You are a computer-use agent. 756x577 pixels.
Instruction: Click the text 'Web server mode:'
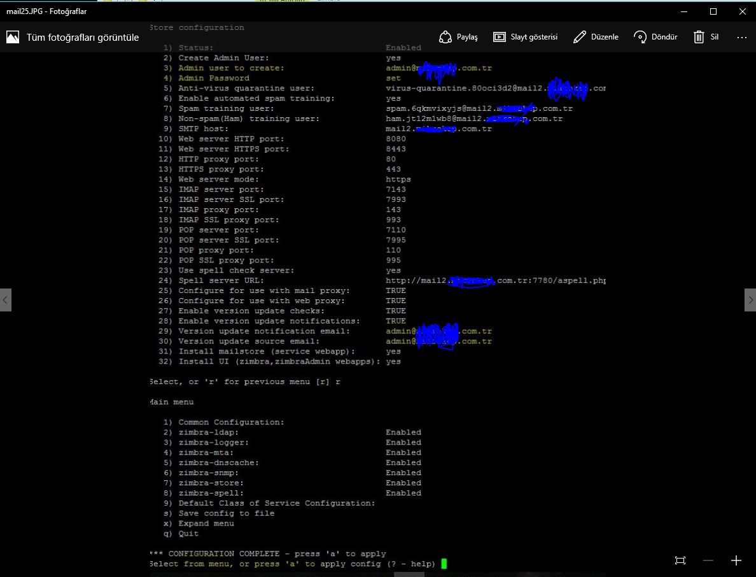pyautogui.click(x=219, y=180)
